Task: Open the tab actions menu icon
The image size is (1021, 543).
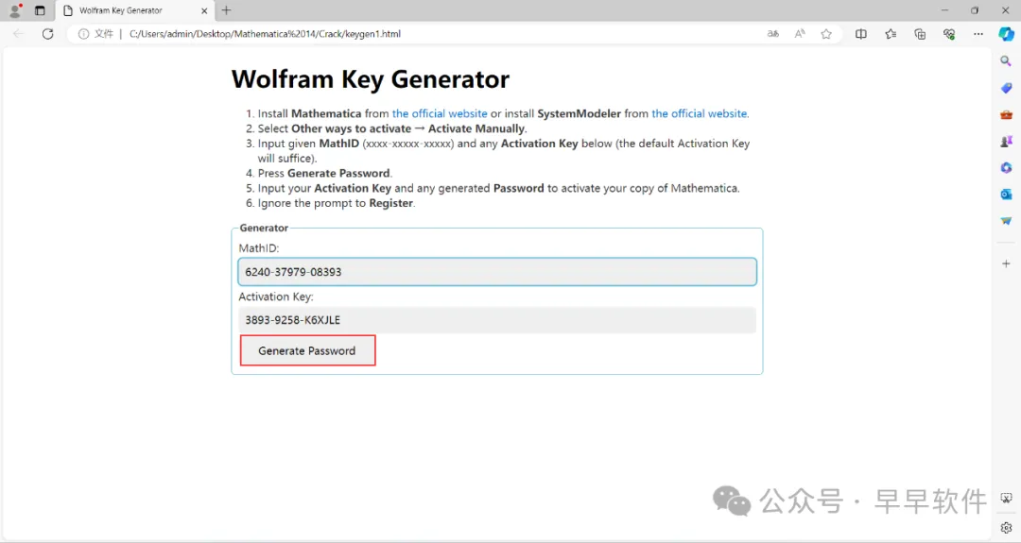Action: (40, 10)
